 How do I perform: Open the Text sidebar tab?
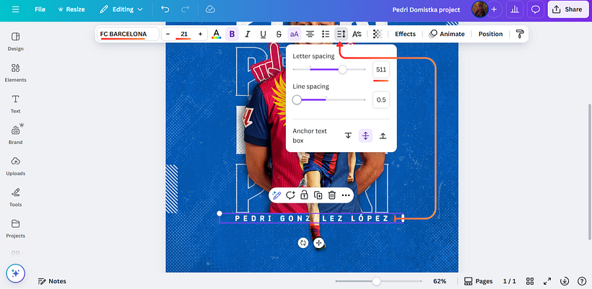15,104
